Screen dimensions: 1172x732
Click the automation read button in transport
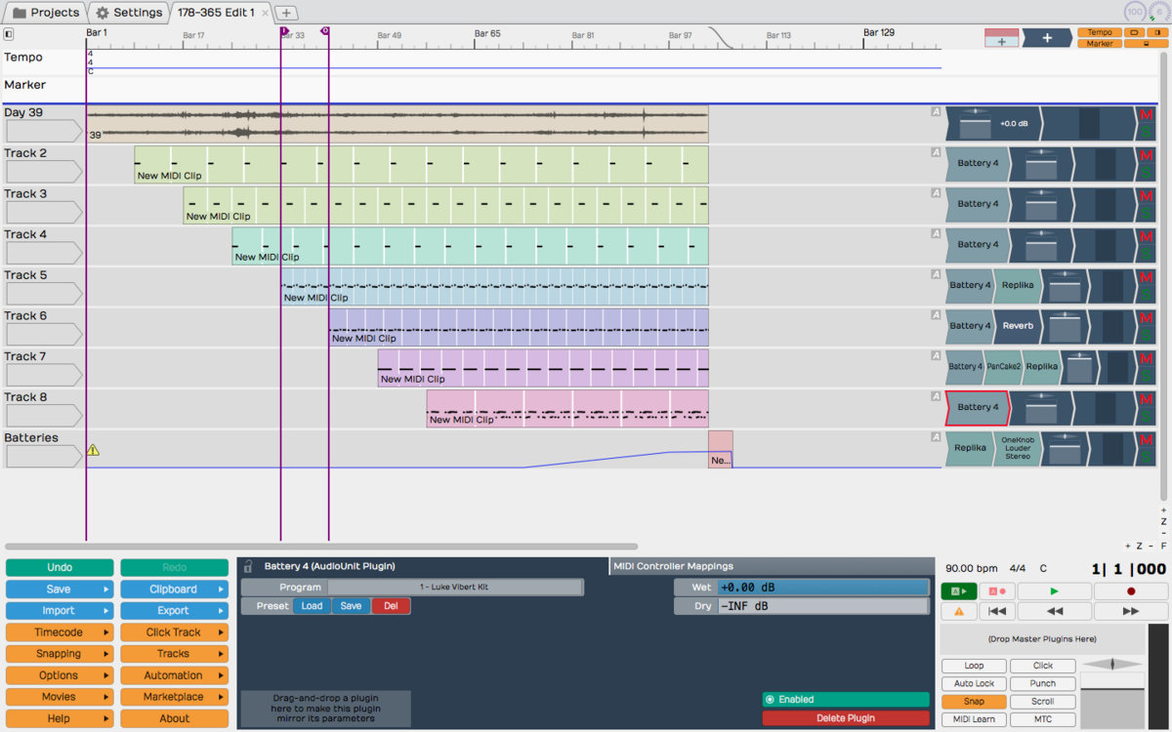pos(958,591)
